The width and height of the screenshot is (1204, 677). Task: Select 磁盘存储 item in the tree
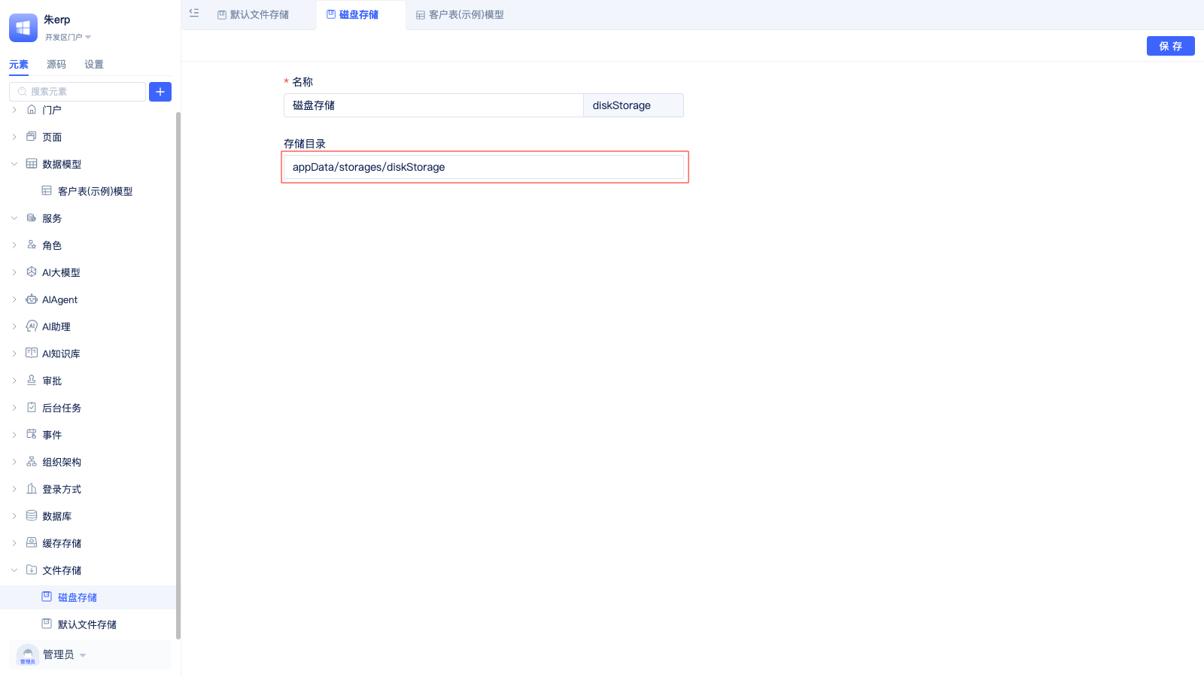click(x=78, y=597)
